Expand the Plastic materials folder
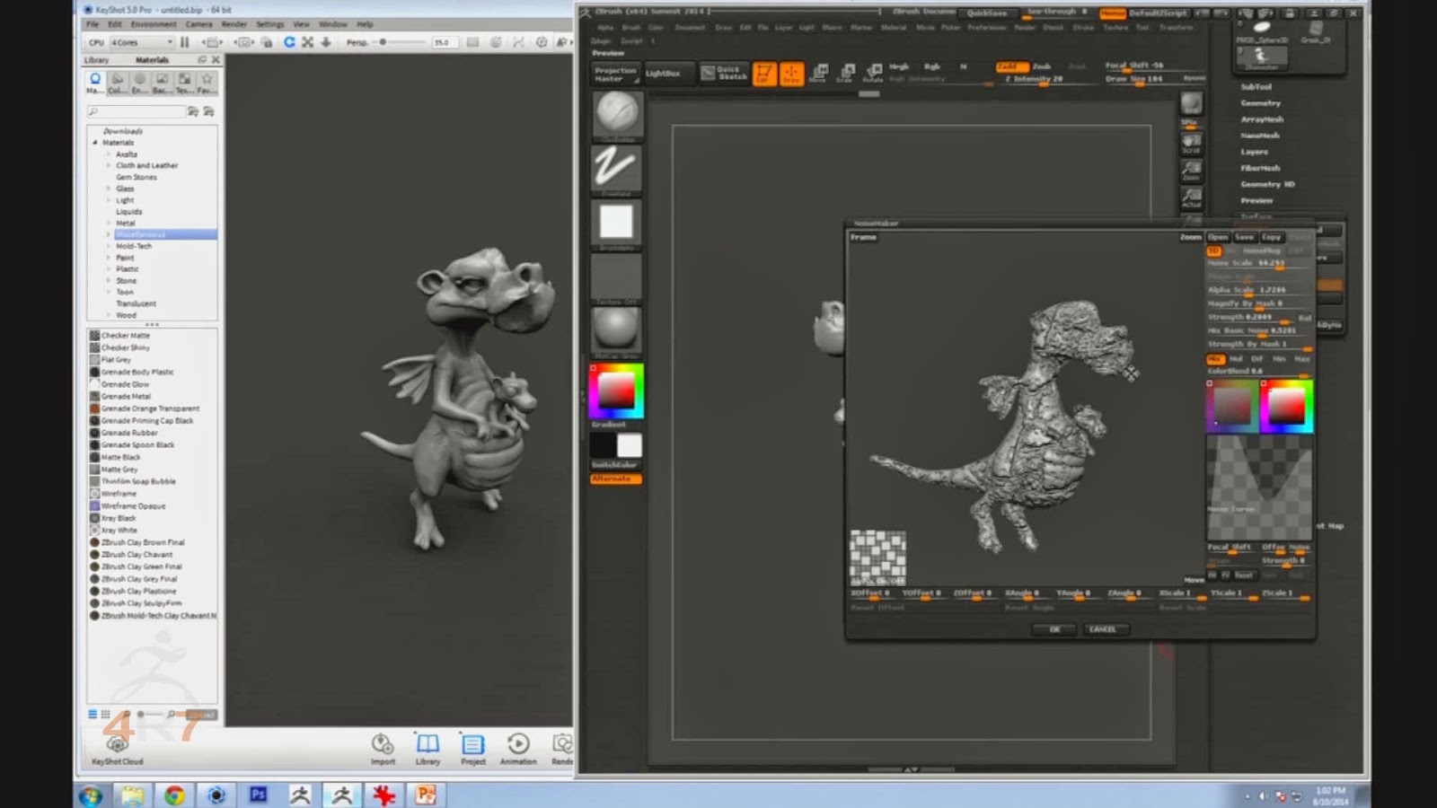The height and width of the screenshot is (808, 1437). [109, 269]
